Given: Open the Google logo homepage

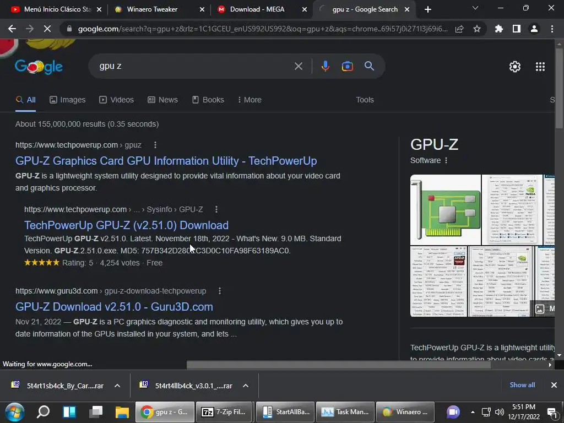Looking at the screenshot, I should click(39, 67).
